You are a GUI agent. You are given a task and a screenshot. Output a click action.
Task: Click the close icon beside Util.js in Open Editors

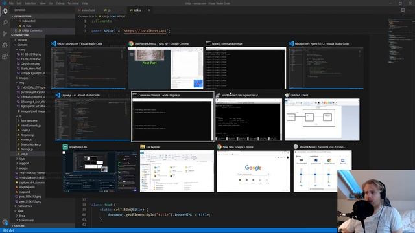coord(16,30)
